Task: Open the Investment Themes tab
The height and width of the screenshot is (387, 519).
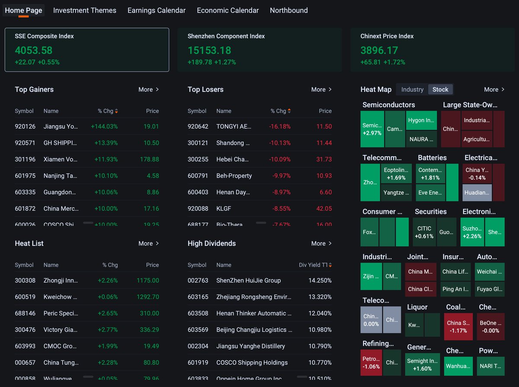Action: (x=85, y=10)
